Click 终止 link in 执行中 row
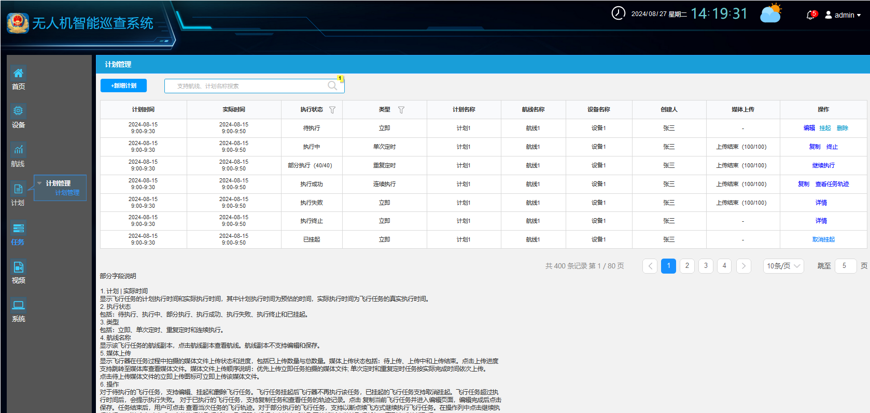 (x=832, y=147)
